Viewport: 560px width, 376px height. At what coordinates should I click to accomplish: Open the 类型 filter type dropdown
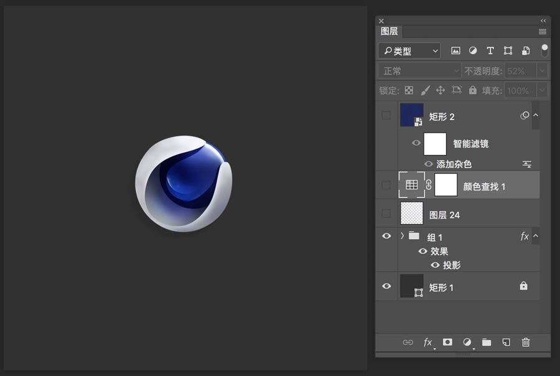[409, 51]
